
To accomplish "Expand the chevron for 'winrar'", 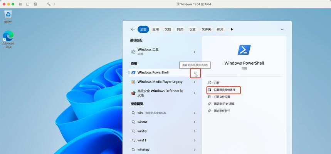I will coord(195,122).
